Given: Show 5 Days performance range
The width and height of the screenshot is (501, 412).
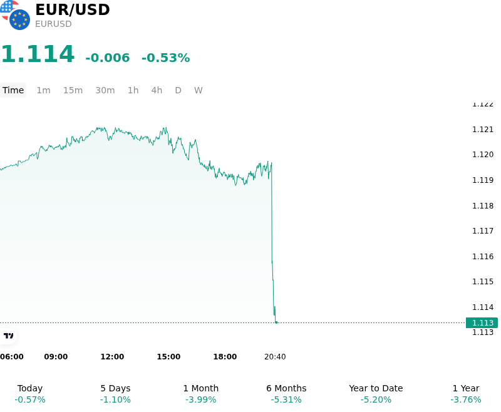Looking at the screenshot, I should (x=115, y=394).
